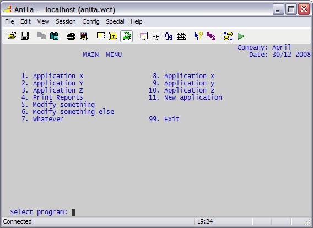Toggle the highlighted green telephone icon
The image size is (313, 228).
(x=127, y=36)
